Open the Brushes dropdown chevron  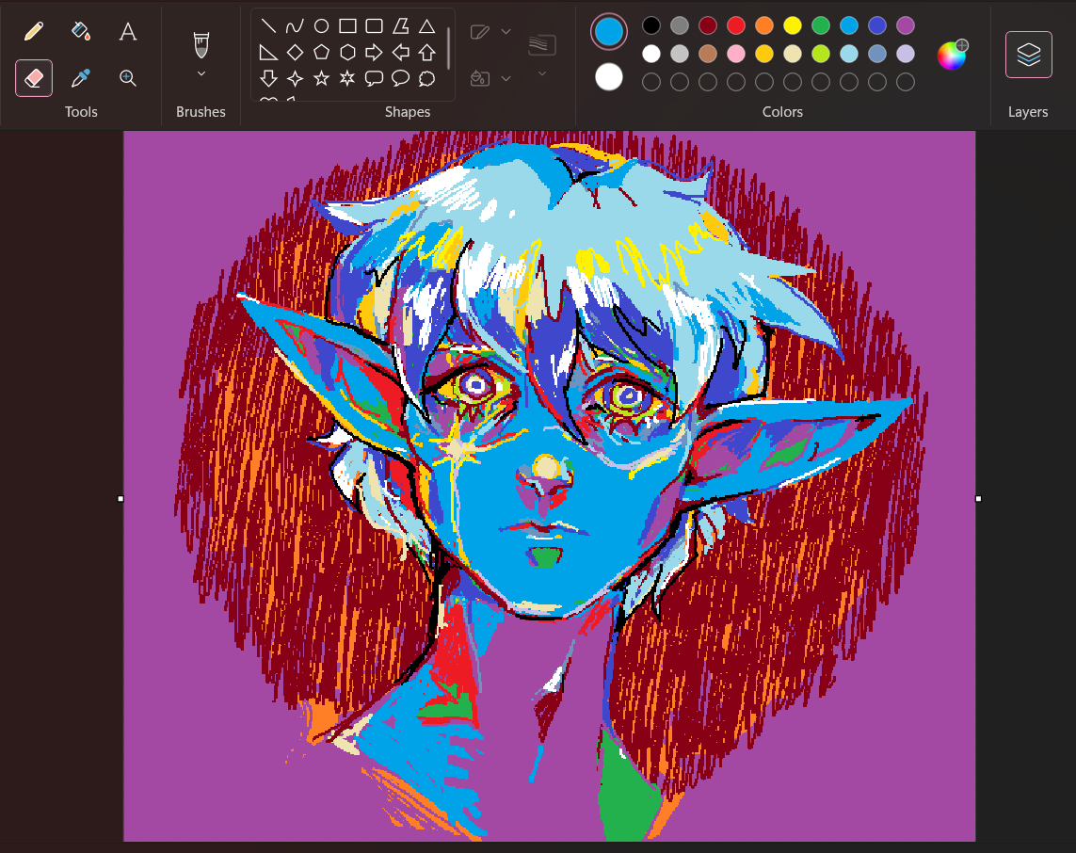click(x=201, y=73)
